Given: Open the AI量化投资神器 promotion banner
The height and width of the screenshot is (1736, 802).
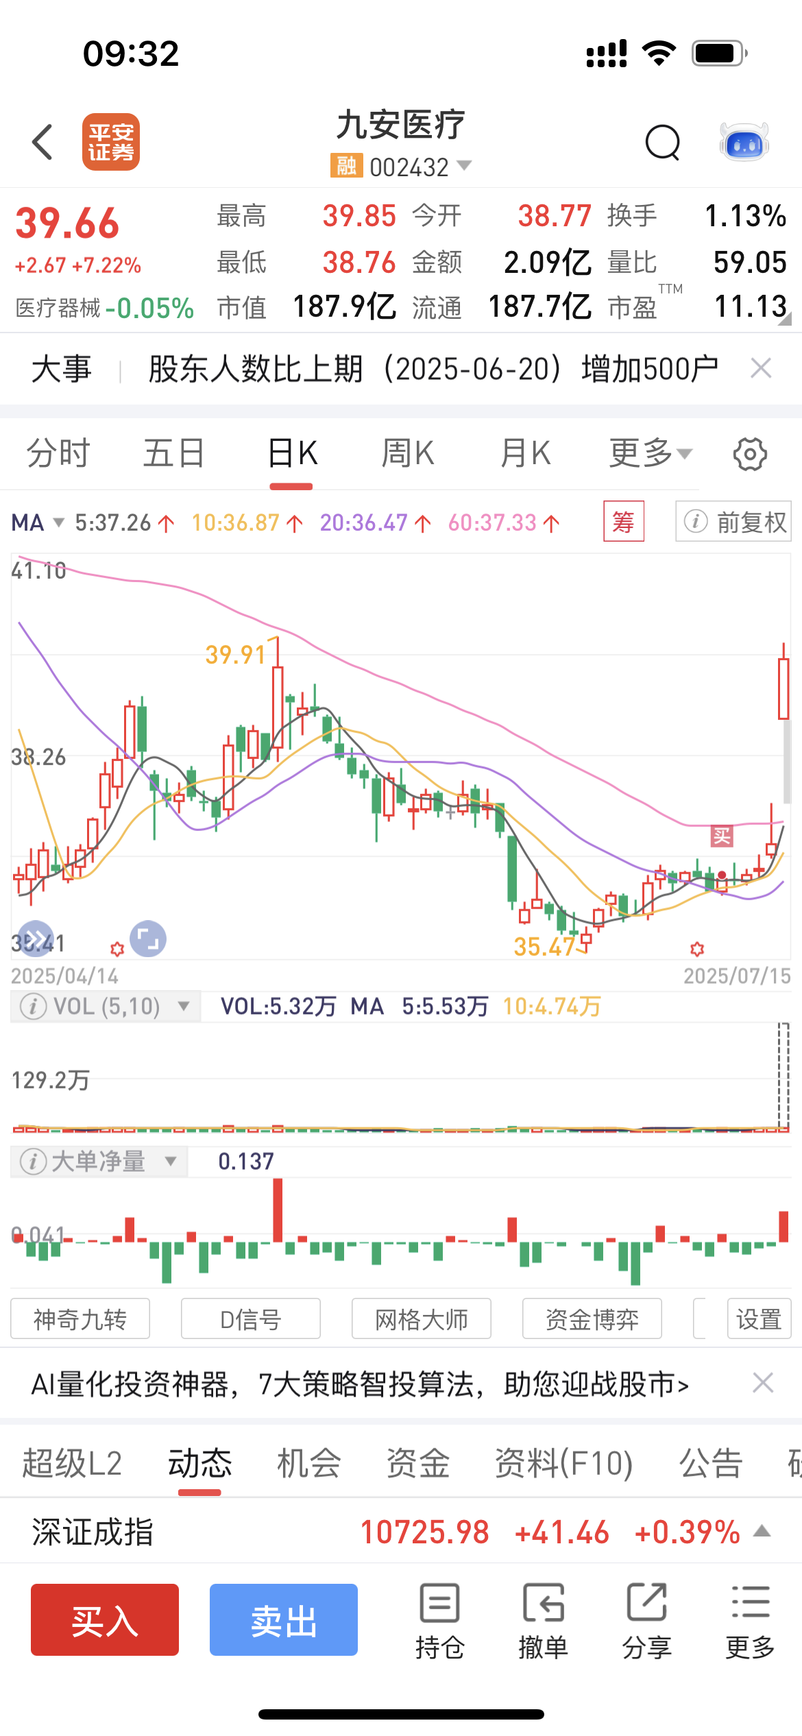Looking at the screenshot, I should [x=360, y=1384].
